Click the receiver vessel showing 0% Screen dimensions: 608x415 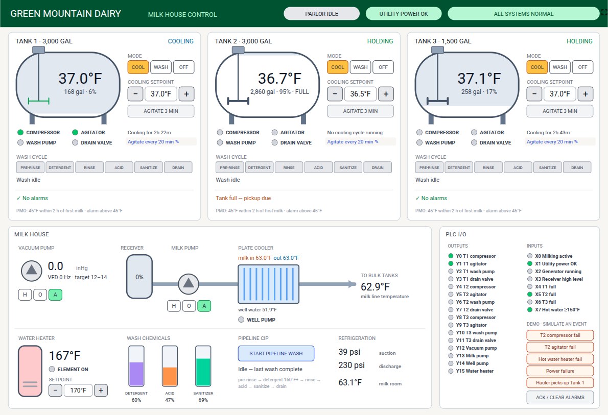click(139, 277)
